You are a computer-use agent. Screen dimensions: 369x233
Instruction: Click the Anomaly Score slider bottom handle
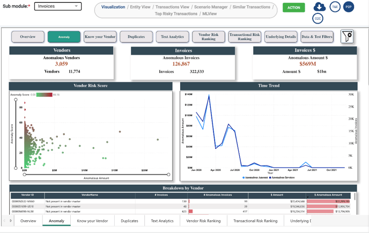click(x=15, y=168)
